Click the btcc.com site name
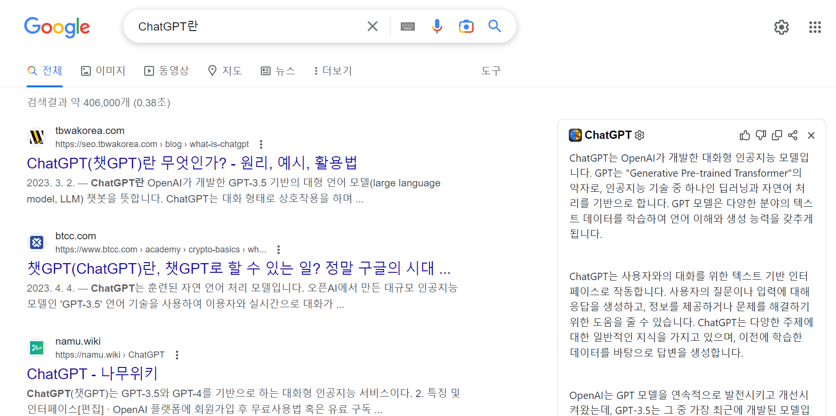The width and height of the screenshot is (836, 416). click(x=76, y=236)
